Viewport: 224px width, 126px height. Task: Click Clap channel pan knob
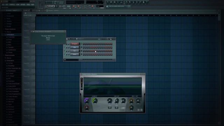point(66,47)
